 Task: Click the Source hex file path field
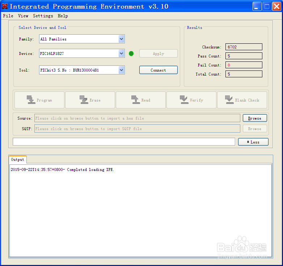[137, 118]
